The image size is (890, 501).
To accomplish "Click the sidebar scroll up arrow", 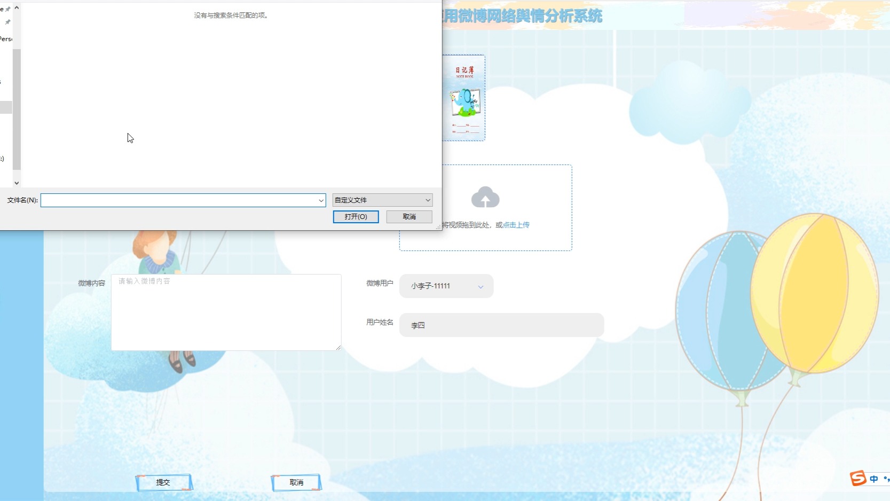I will click(x=17, y=8).
